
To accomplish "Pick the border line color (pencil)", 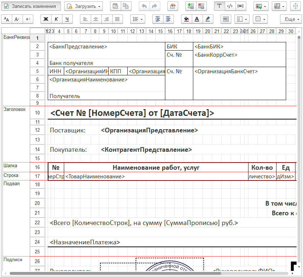I will click(x=208, y=19).
